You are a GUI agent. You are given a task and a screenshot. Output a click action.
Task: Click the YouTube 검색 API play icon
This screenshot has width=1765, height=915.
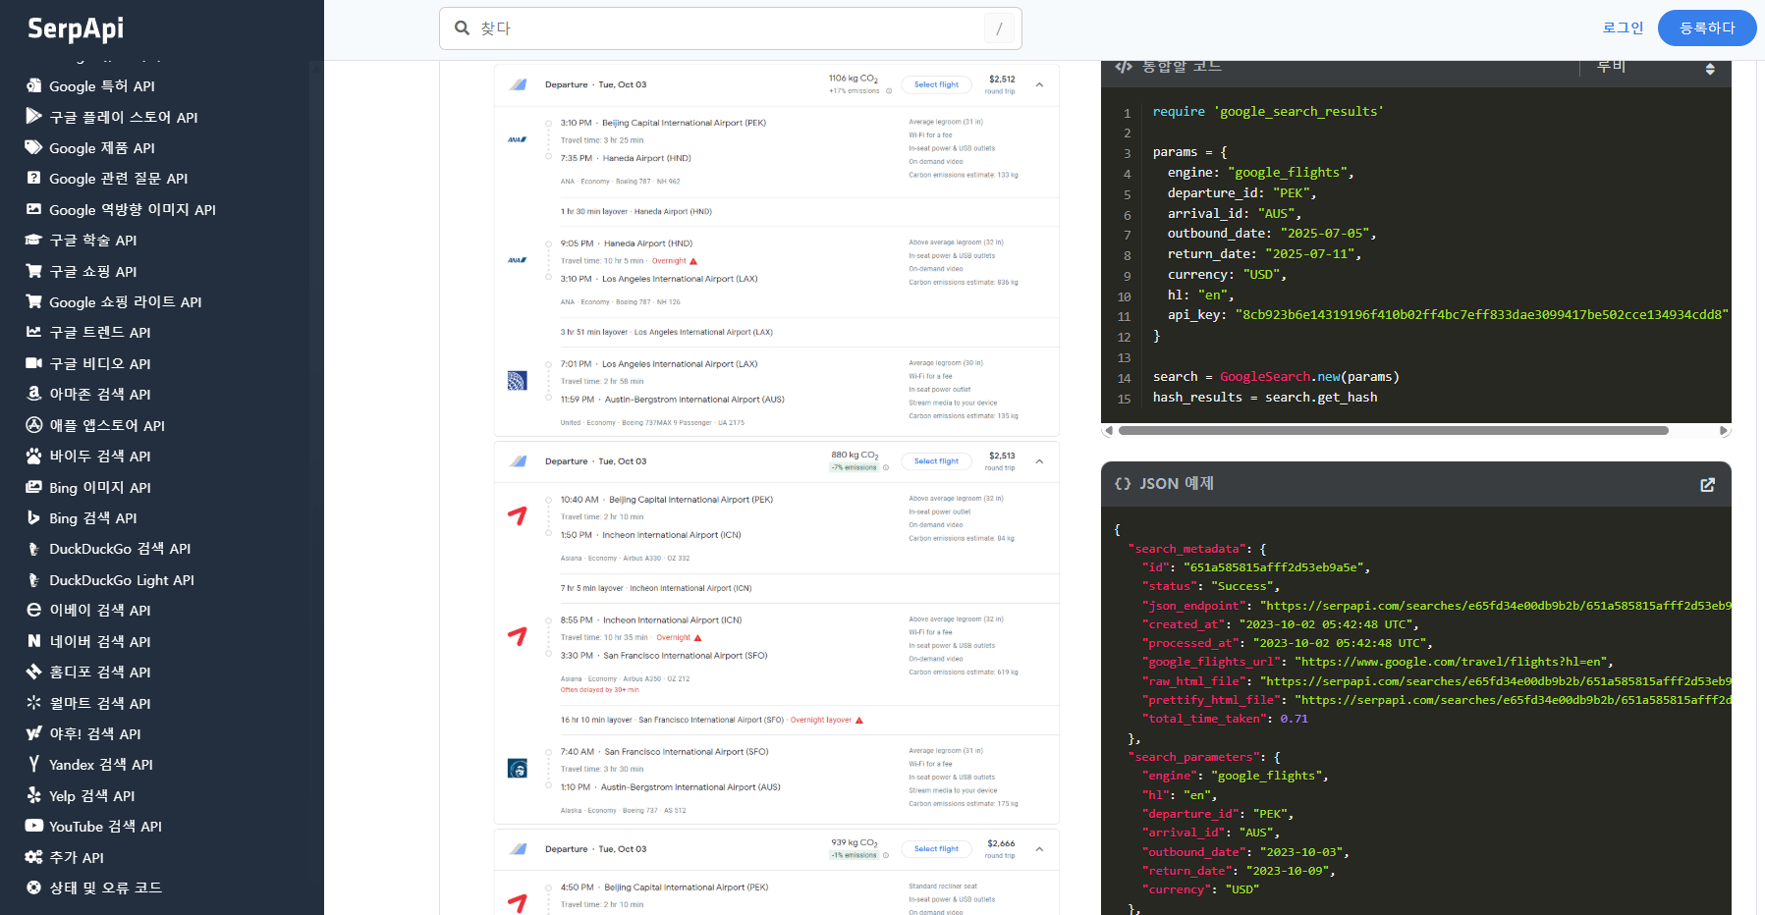click(33, 826)
